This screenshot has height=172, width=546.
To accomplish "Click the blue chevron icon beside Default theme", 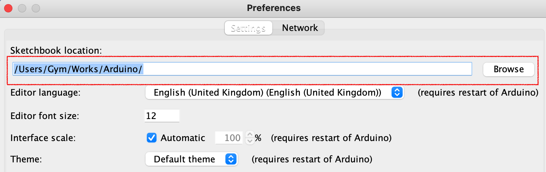I will pyautogui.click(x=231, y=159).
